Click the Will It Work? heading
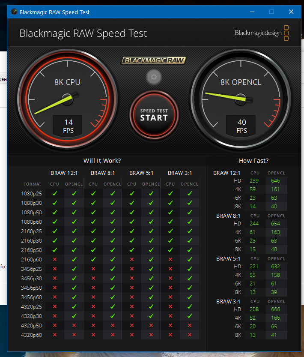The image size is (304, 357). [102, 161]
